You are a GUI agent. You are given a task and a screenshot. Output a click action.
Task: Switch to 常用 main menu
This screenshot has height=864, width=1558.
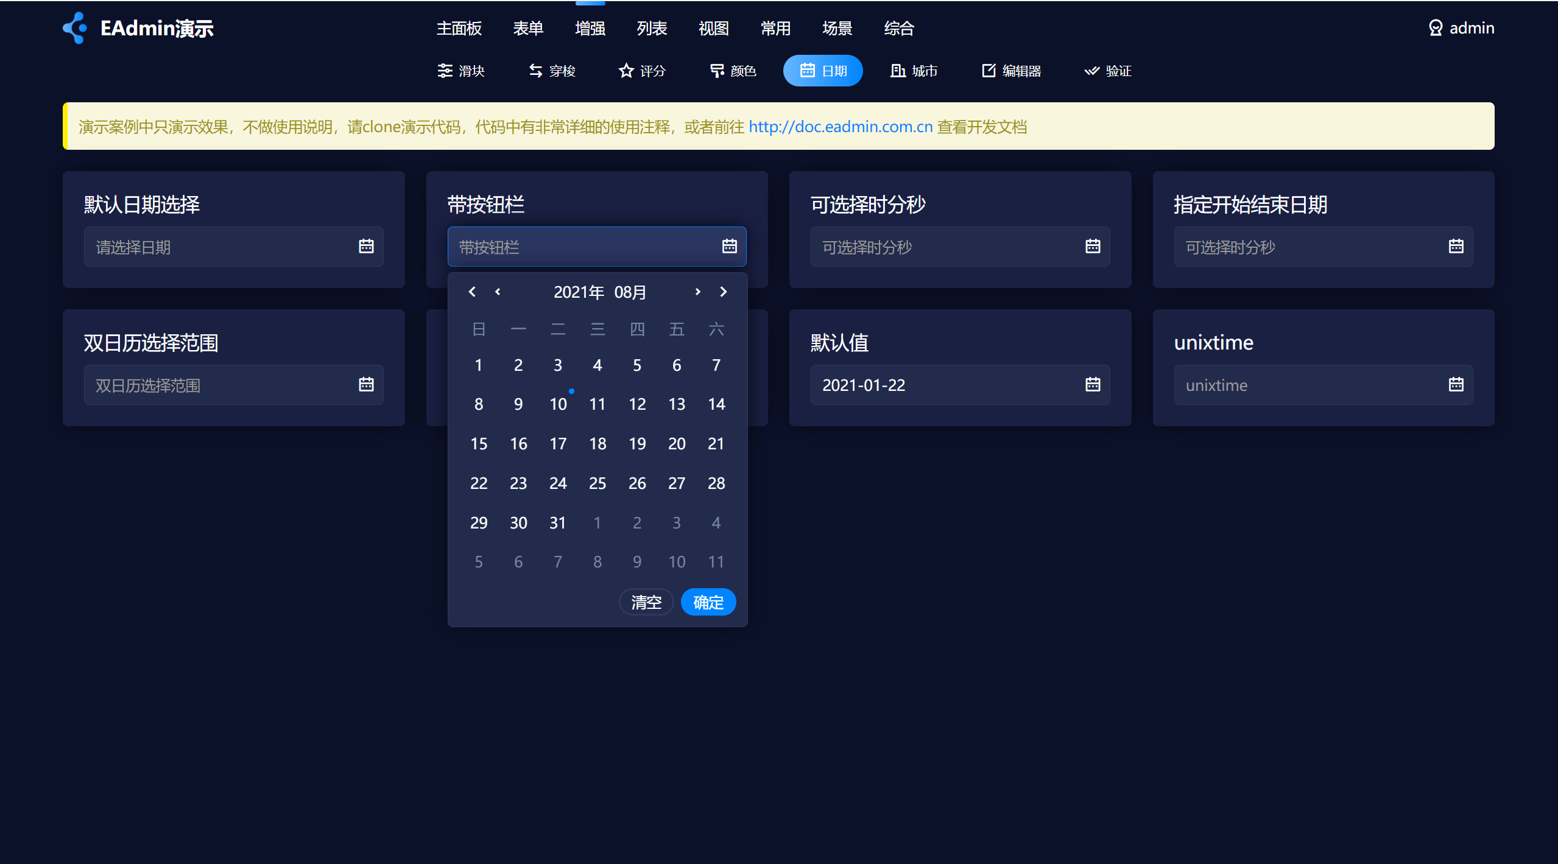click(x=775, y=28)
